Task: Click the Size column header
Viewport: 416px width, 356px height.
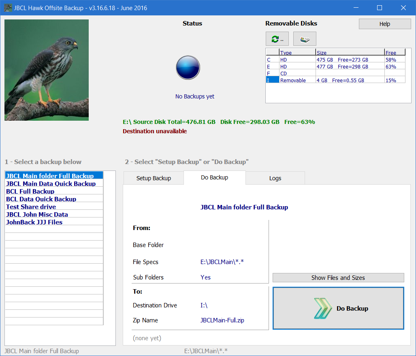Action: tap(350, 53)
